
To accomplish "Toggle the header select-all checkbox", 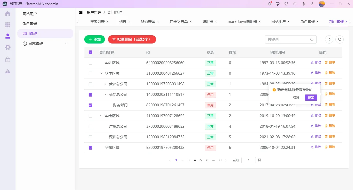I will [x=90, y=52].
